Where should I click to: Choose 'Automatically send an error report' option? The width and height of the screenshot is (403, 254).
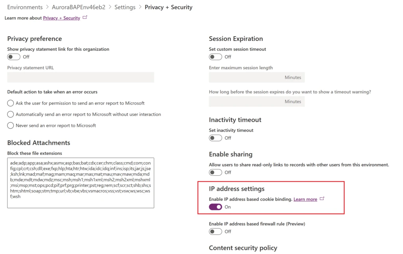pos(11,114)
